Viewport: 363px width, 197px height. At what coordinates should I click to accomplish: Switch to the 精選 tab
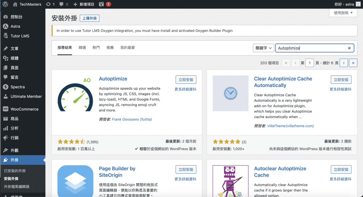[82, 48]
